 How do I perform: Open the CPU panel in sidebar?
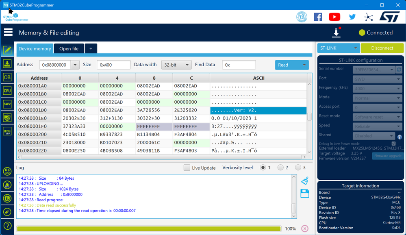pyautogui.click(x=7, y=91)
